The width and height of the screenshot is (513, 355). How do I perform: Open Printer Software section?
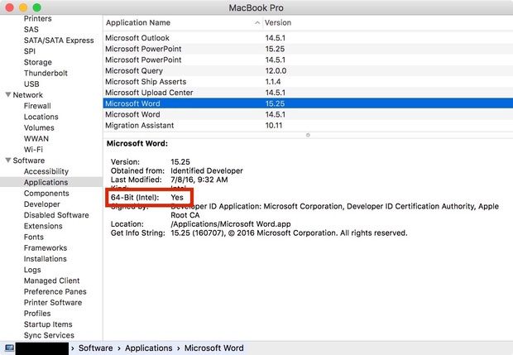point(53,303)
